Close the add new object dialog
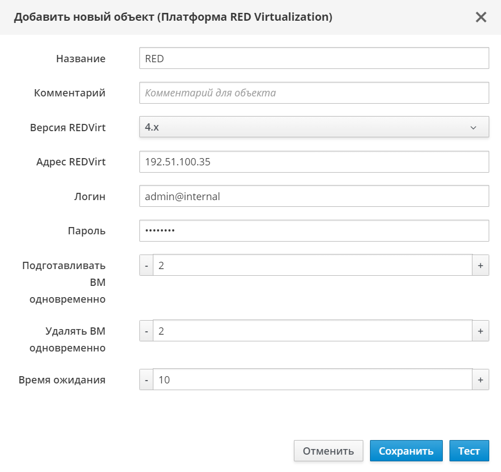The height and width of the screenshot is (472, 501). pyautogui.click(x=481, y=17)
